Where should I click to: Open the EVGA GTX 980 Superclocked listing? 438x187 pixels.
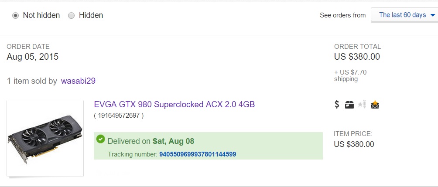coord(174,105)
